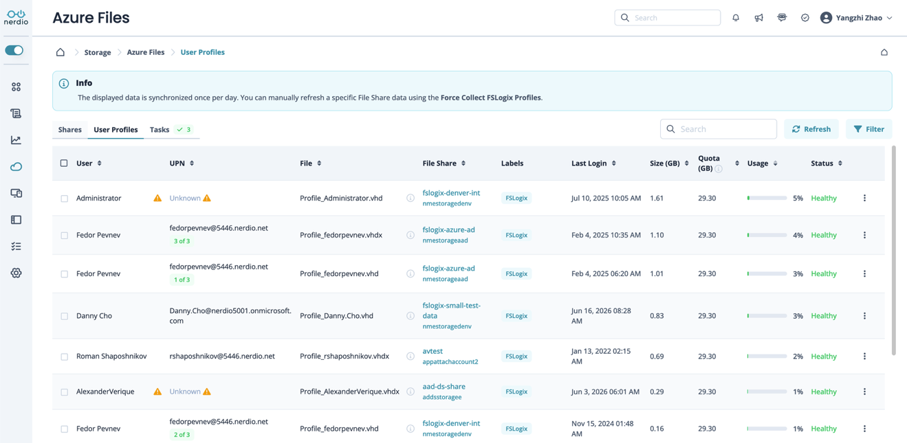Open the avtest file share link
Viewport: 907px width, 443px height.
[x=433, y=351]
